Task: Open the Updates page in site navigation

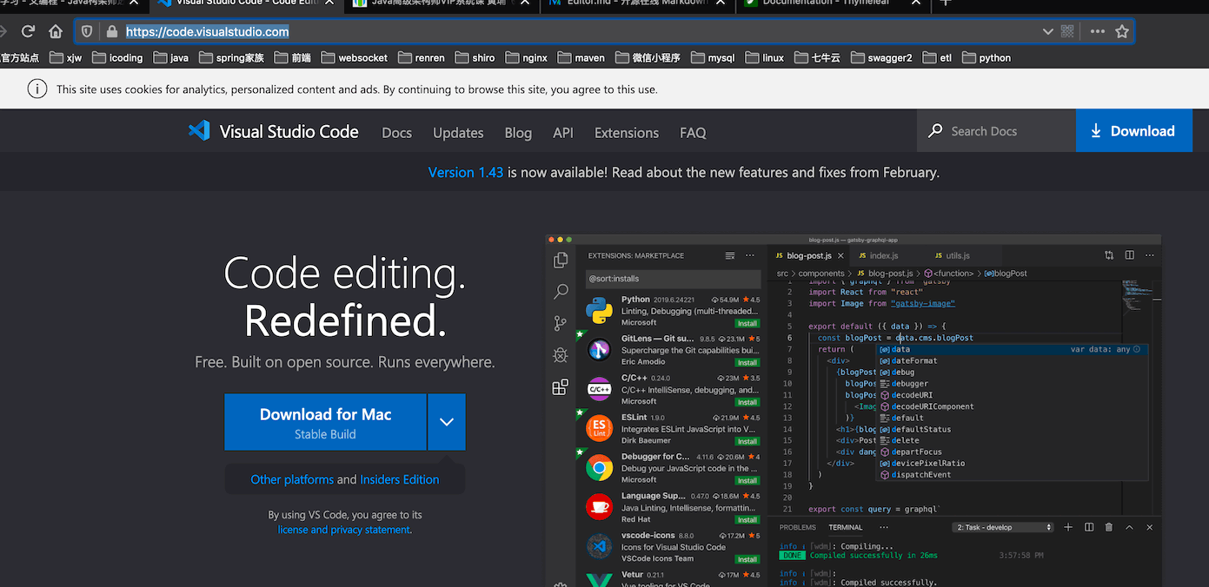Action: [458, 133]
